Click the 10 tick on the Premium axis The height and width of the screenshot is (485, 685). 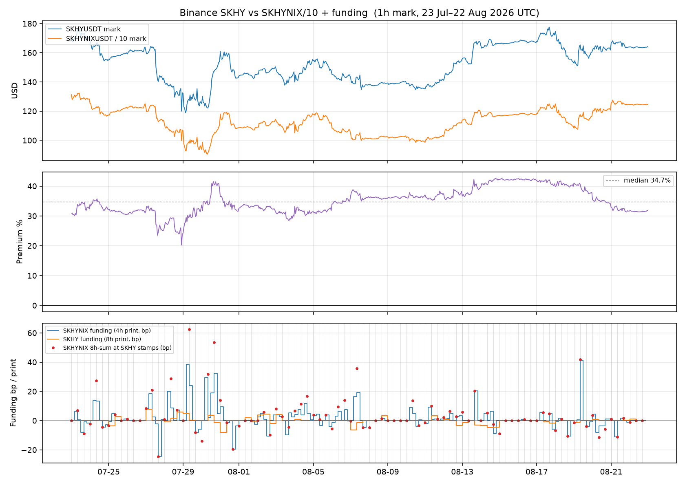[x=33, y=276]
